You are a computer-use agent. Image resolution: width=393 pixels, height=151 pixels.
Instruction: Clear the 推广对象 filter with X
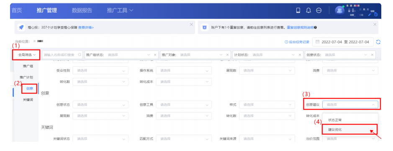coord(227,55)
